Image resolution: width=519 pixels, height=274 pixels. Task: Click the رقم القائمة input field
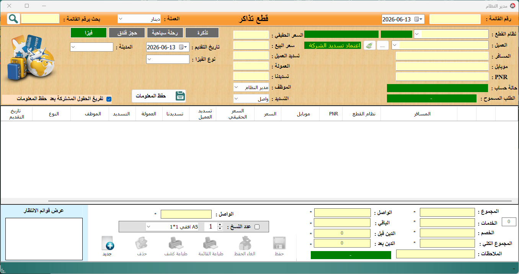(x=455, y=19)
